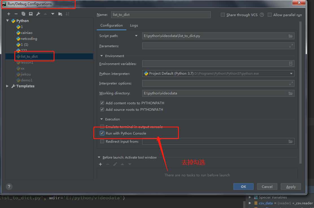
Task: Open environment variables editor icon
Action: click(x=291, y=64)
